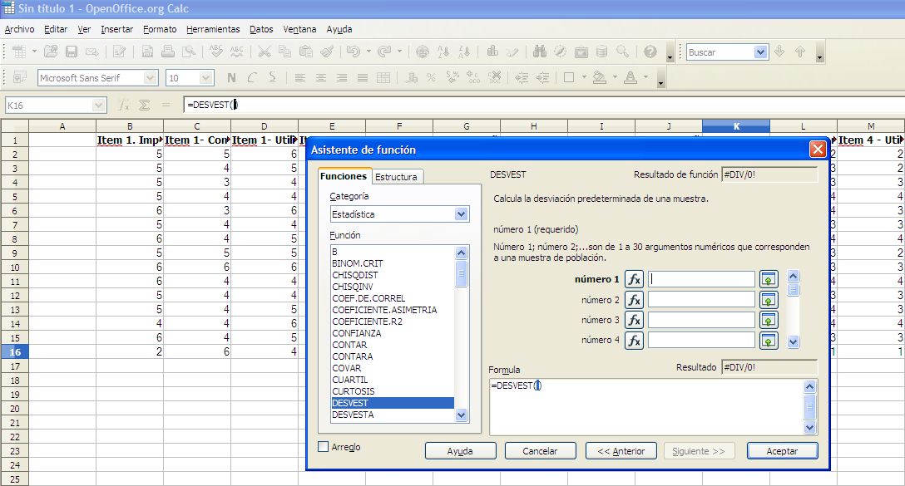Image resolution: width=905 pixels, height=486 pixels.
Task: Click the Find Next down-arrow beside Buscar
Action: pyautogui.click(x=779, y=52)
